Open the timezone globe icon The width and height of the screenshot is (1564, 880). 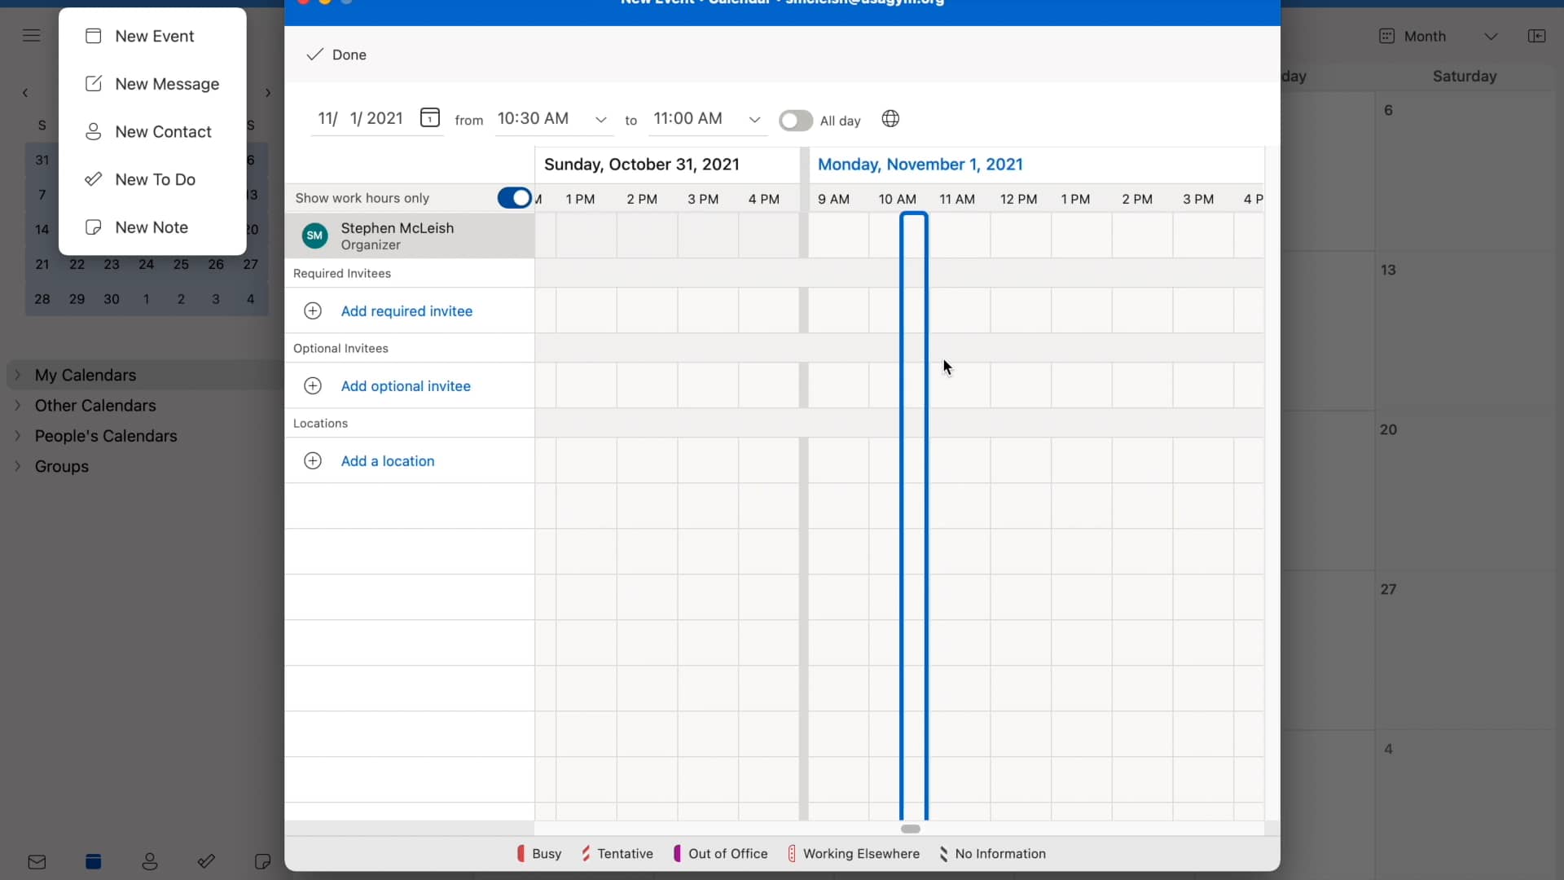[890, 118]
